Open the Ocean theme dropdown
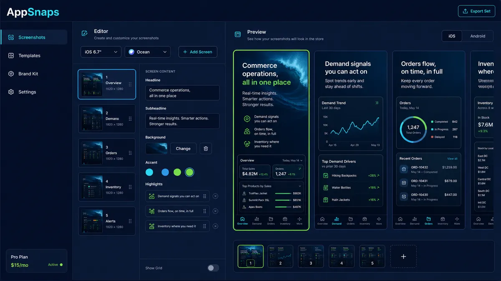 pyautogui.click(x=147, y=52)
